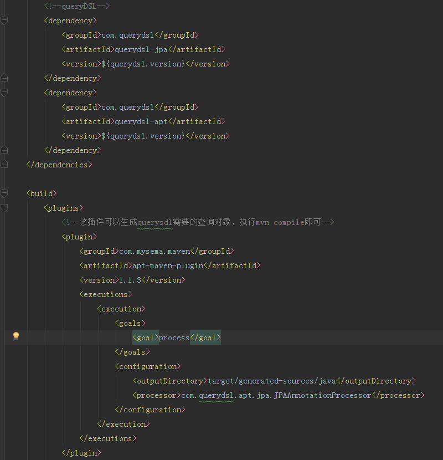Screen dimensions: 443x460
Task: Fold the plugins section using its gutter marker
Action: click(x=4, y=208)
